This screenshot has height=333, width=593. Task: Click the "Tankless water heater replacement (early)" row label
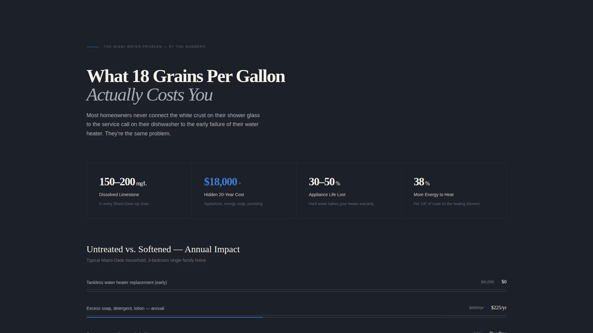point(127,282)
